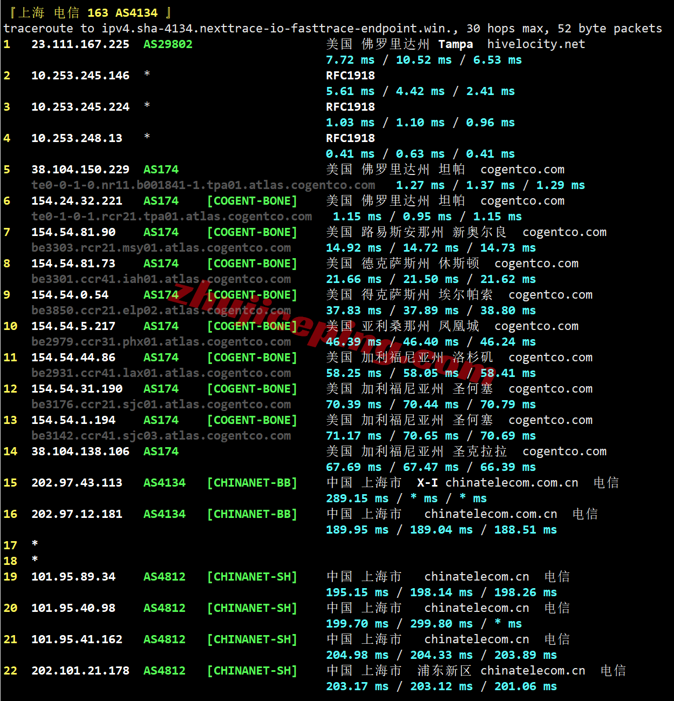Select IP 154.54.1.194 in hop 13

(x=73, y=420)
